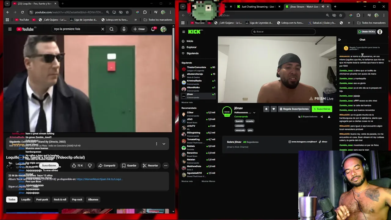Like the Loquillo video
This screenshot has height=220, width=391.
pyautogui.click(x=77, y=166)
